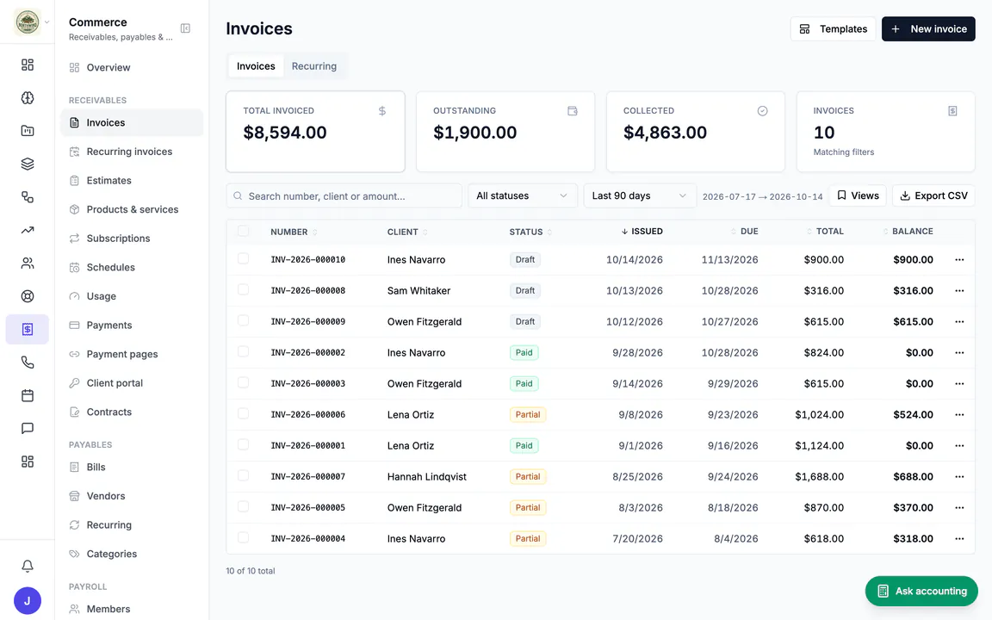Screen dimensions: 992x620
Task: Check the box for INV-2026-000008
Action: tap(243, 289)
